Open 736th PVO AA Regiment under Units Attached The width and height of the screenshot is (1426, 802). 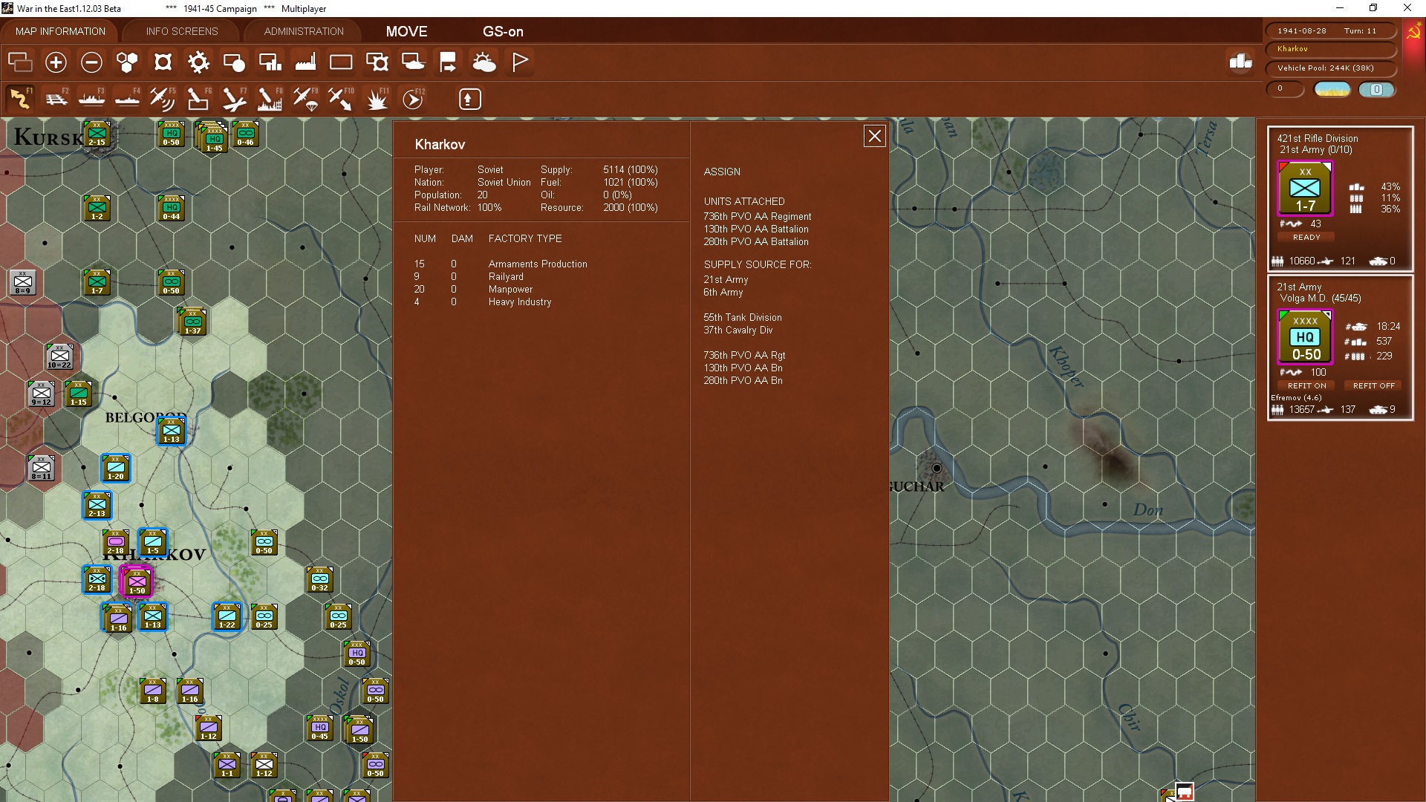[758, 217]
